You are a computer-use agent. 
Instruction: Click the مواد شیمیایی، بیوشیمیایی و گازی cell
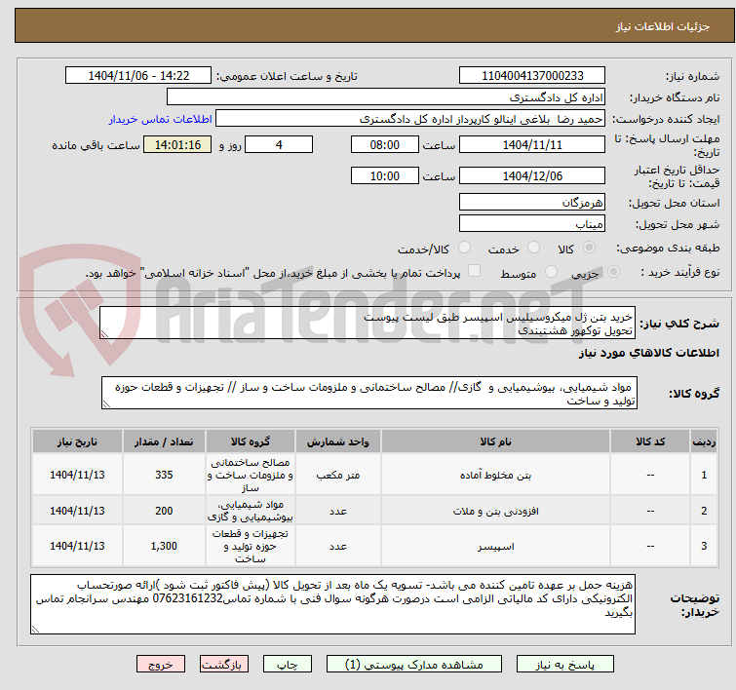click(251, 511)
